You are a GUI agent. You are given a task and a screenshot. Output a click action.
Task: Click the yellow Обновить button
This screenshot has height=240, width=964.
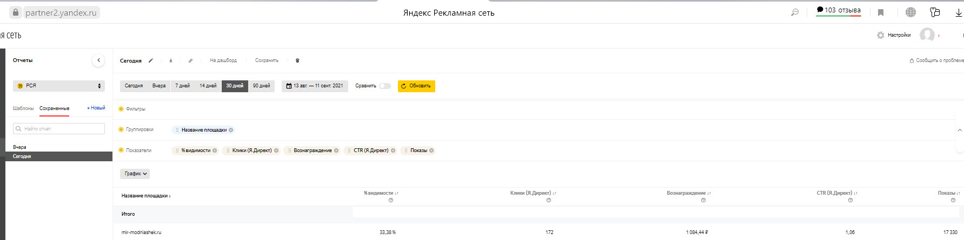pos(416,86)
